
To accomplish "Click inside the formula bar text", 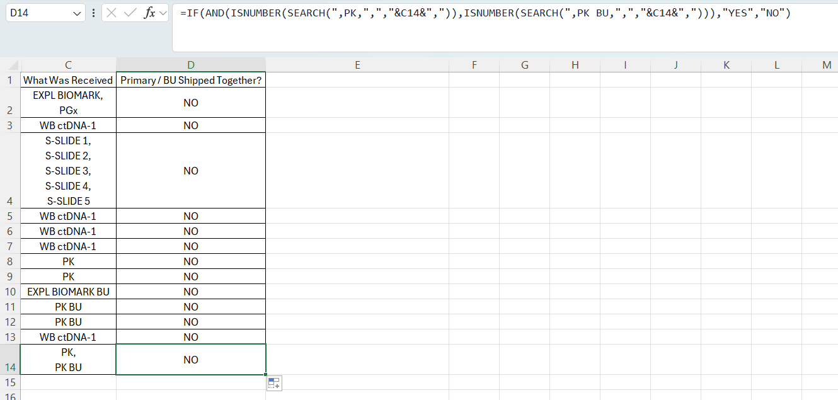I will 485,13.
